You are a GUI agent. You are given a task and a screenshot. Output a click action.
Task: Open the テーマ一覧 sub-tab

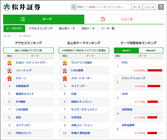click(108, 29)
